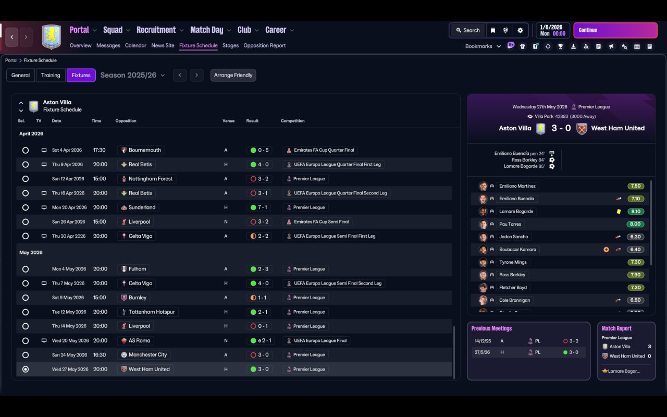Viewport: 667px width, 417px height.
Task: Open the calendar grid bookmark icon
Action: coord(637,46)
